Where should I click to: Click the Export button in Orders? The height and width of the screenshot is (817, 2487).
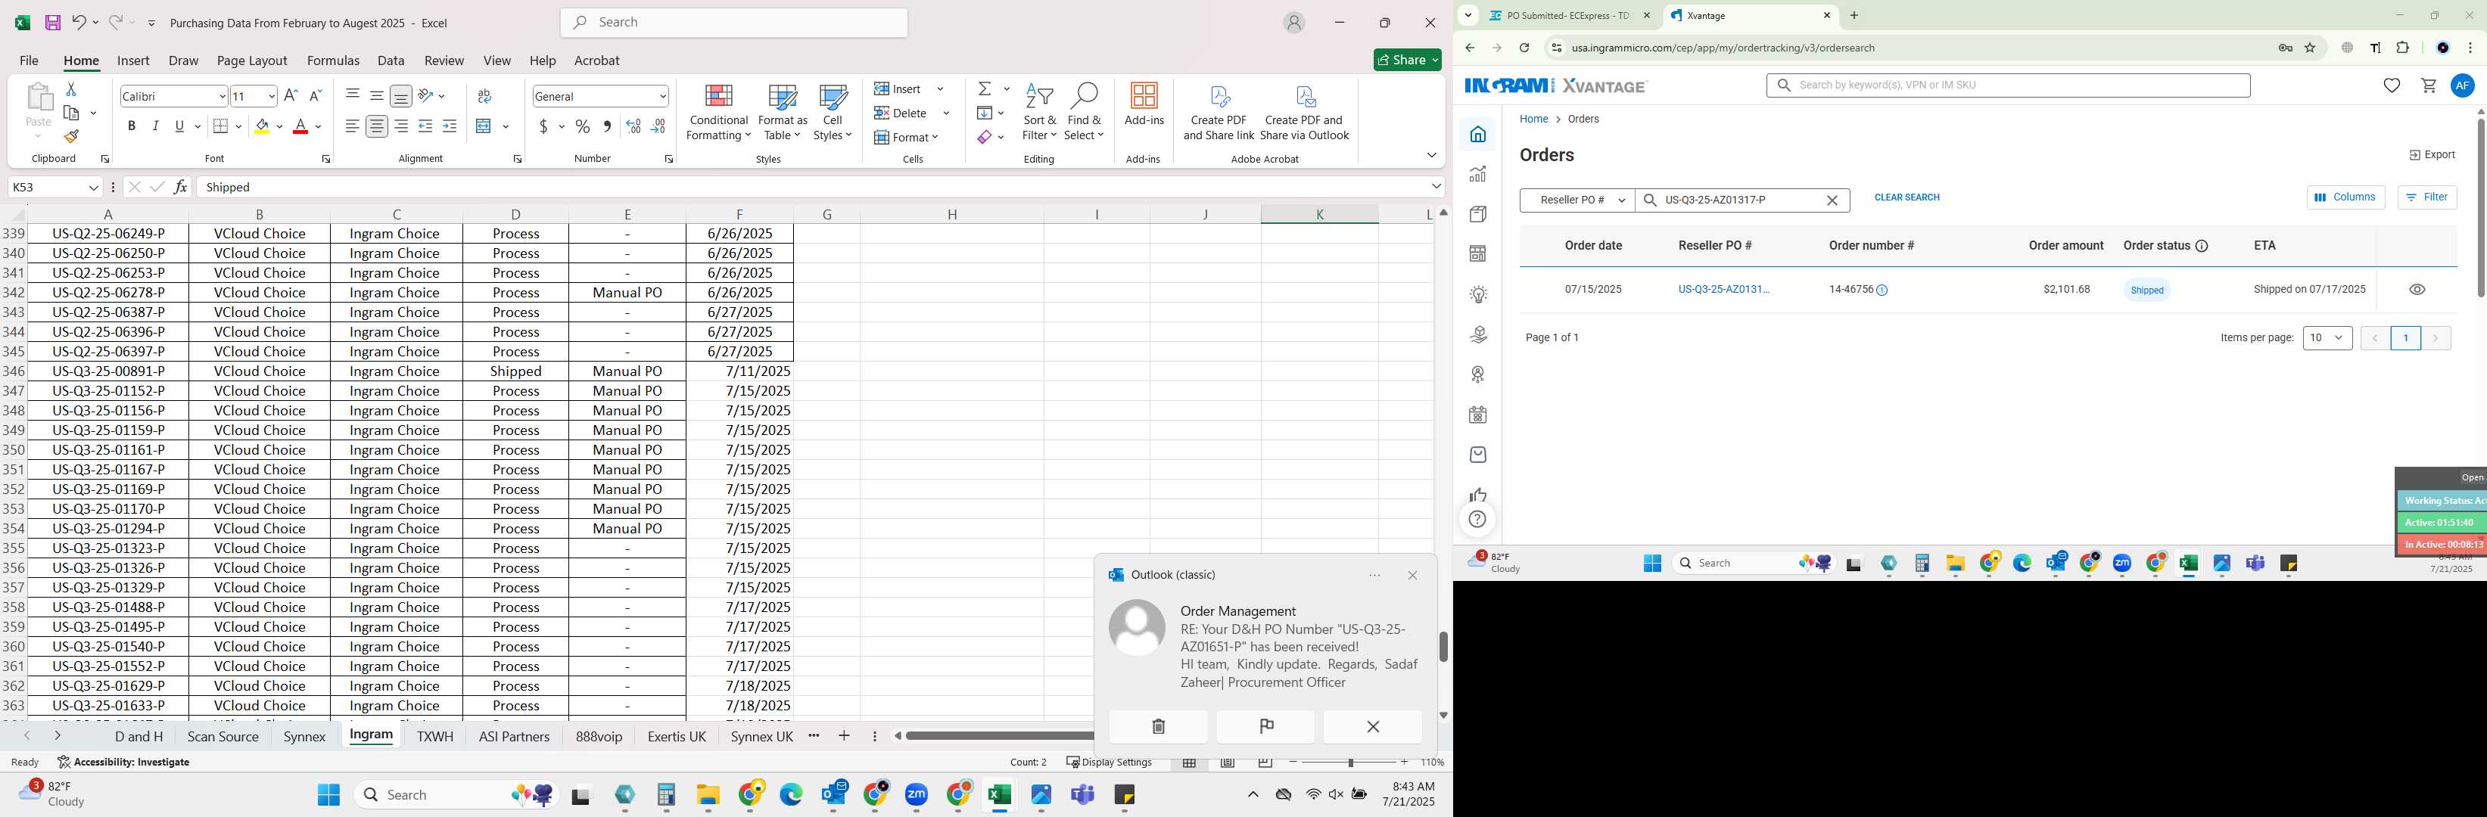[2432, 154]
